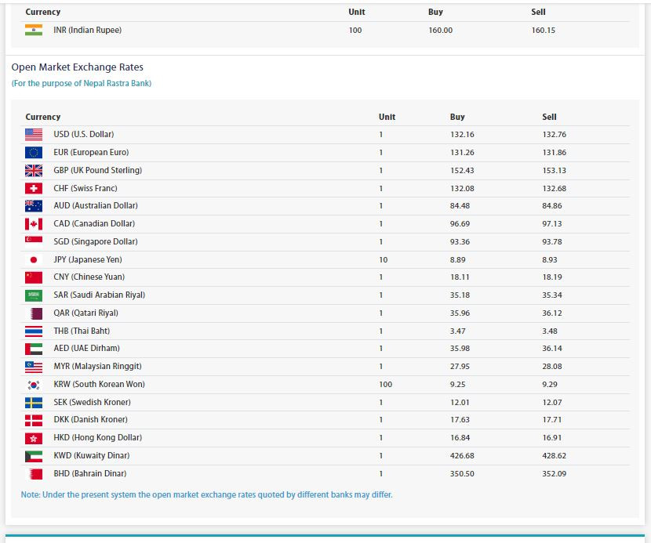
Task: Select the South Korean flag icon
Action: click(x=34, y=385)
